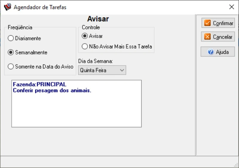
Task: Click the resize grip in the status bar
Action: [x=236, y=165]
